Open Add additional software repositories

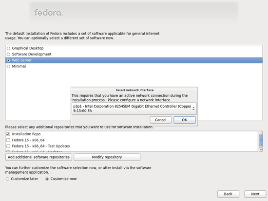pyautogui.click(x=38, y=157)
